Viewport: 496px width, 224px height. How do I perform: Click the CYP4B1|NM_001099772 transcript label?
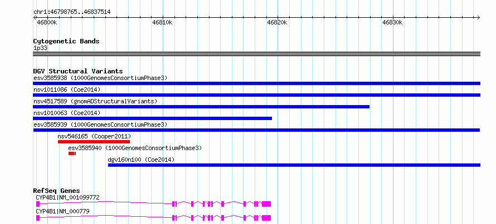click(x=67, y=197)
